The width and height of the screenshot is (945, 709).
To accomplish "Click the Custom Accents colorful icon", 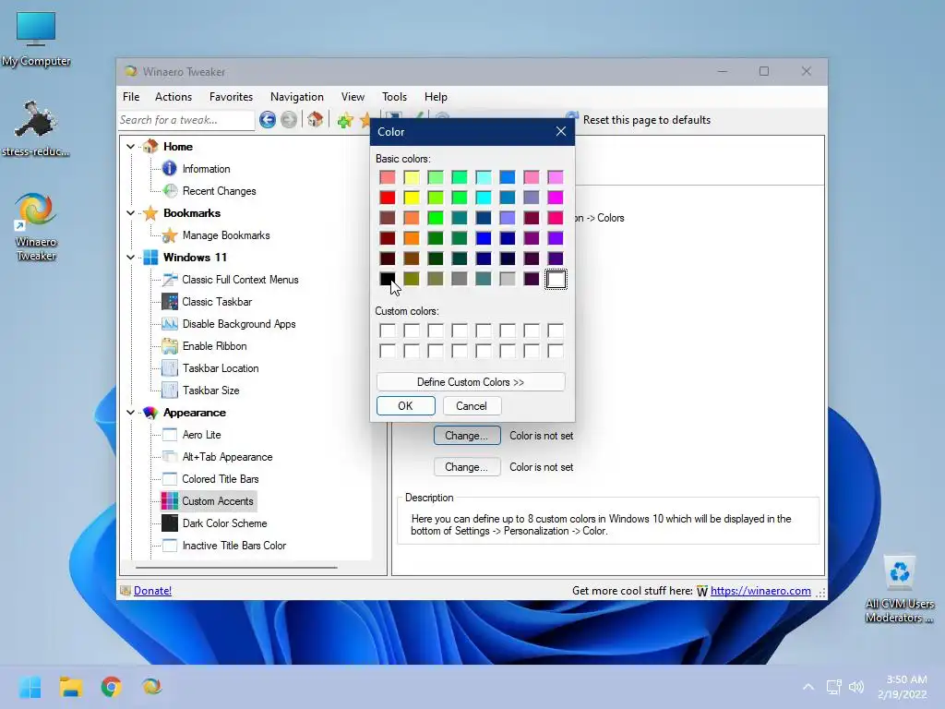I will tap(170, 501).
